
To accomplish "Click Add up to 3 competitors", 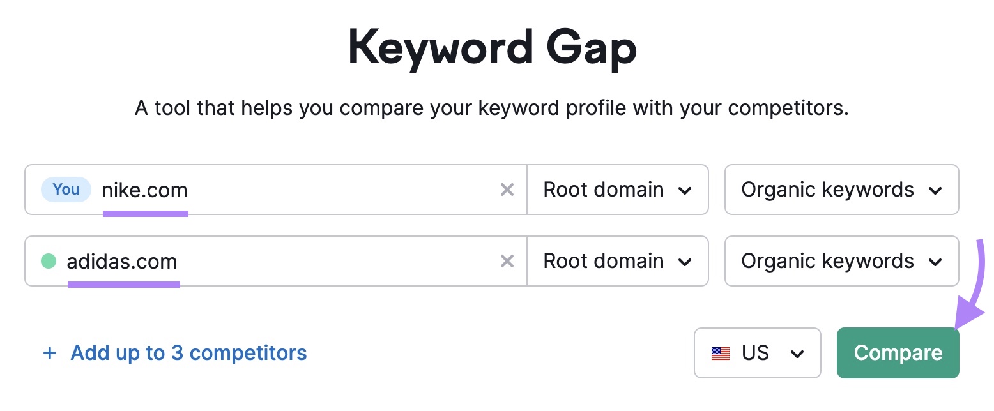I will 187,352.
